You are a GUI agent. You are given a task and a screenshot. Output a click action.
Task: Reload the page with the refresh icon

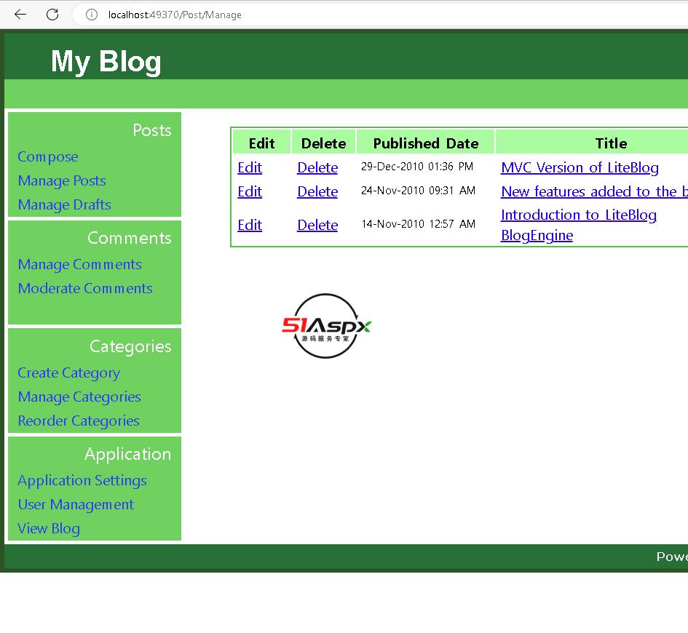tap(52, 15)
